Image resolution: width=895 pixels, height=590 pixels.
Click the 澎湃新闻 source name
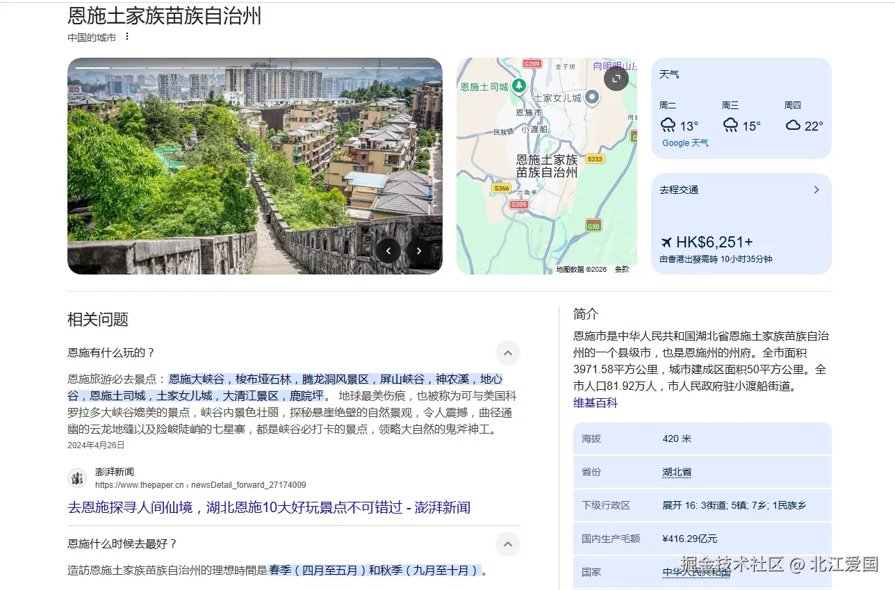pos(115,472)
